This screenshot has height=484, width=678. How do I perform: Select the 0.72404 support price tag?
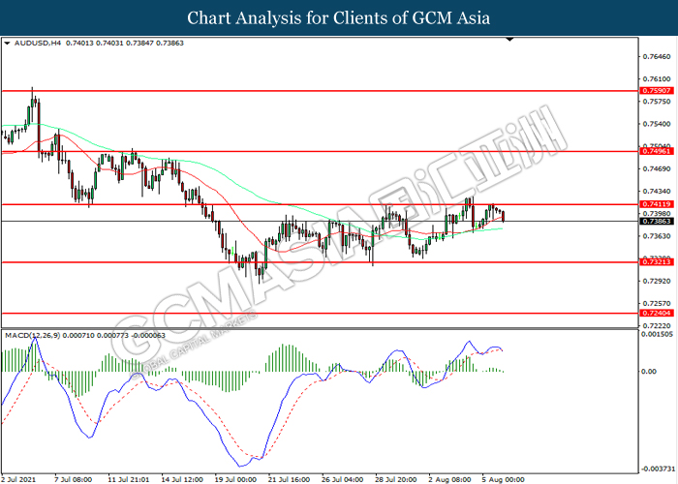click(x=656, y=314)
